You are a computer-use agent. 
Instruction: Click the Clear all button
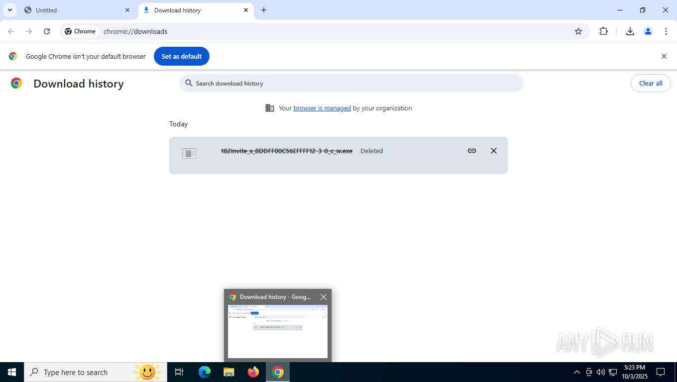tap(651, 83)
